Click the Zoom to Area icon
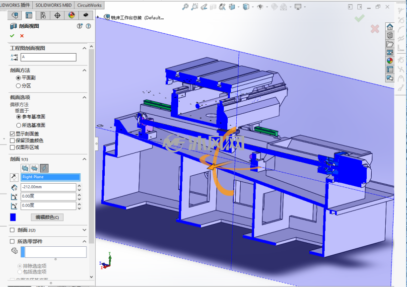 pos(195,7)
